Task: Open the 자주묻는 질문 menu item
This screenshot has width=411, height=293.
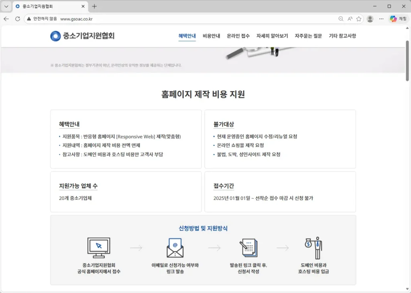Action: coord(308,36)
